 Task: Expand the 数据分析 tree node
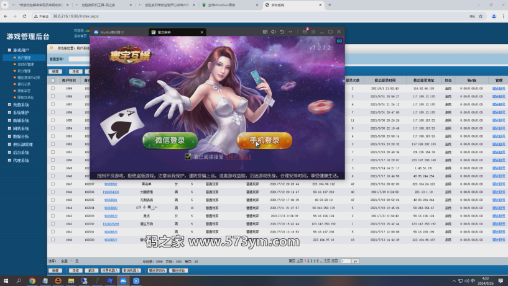9,136
